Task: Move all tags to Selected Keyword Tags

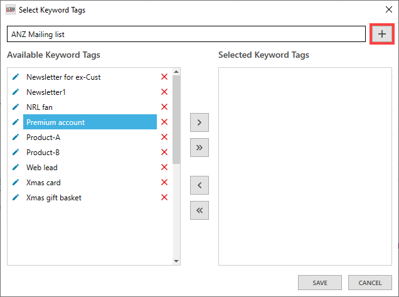Action: [x=199, y=148]
